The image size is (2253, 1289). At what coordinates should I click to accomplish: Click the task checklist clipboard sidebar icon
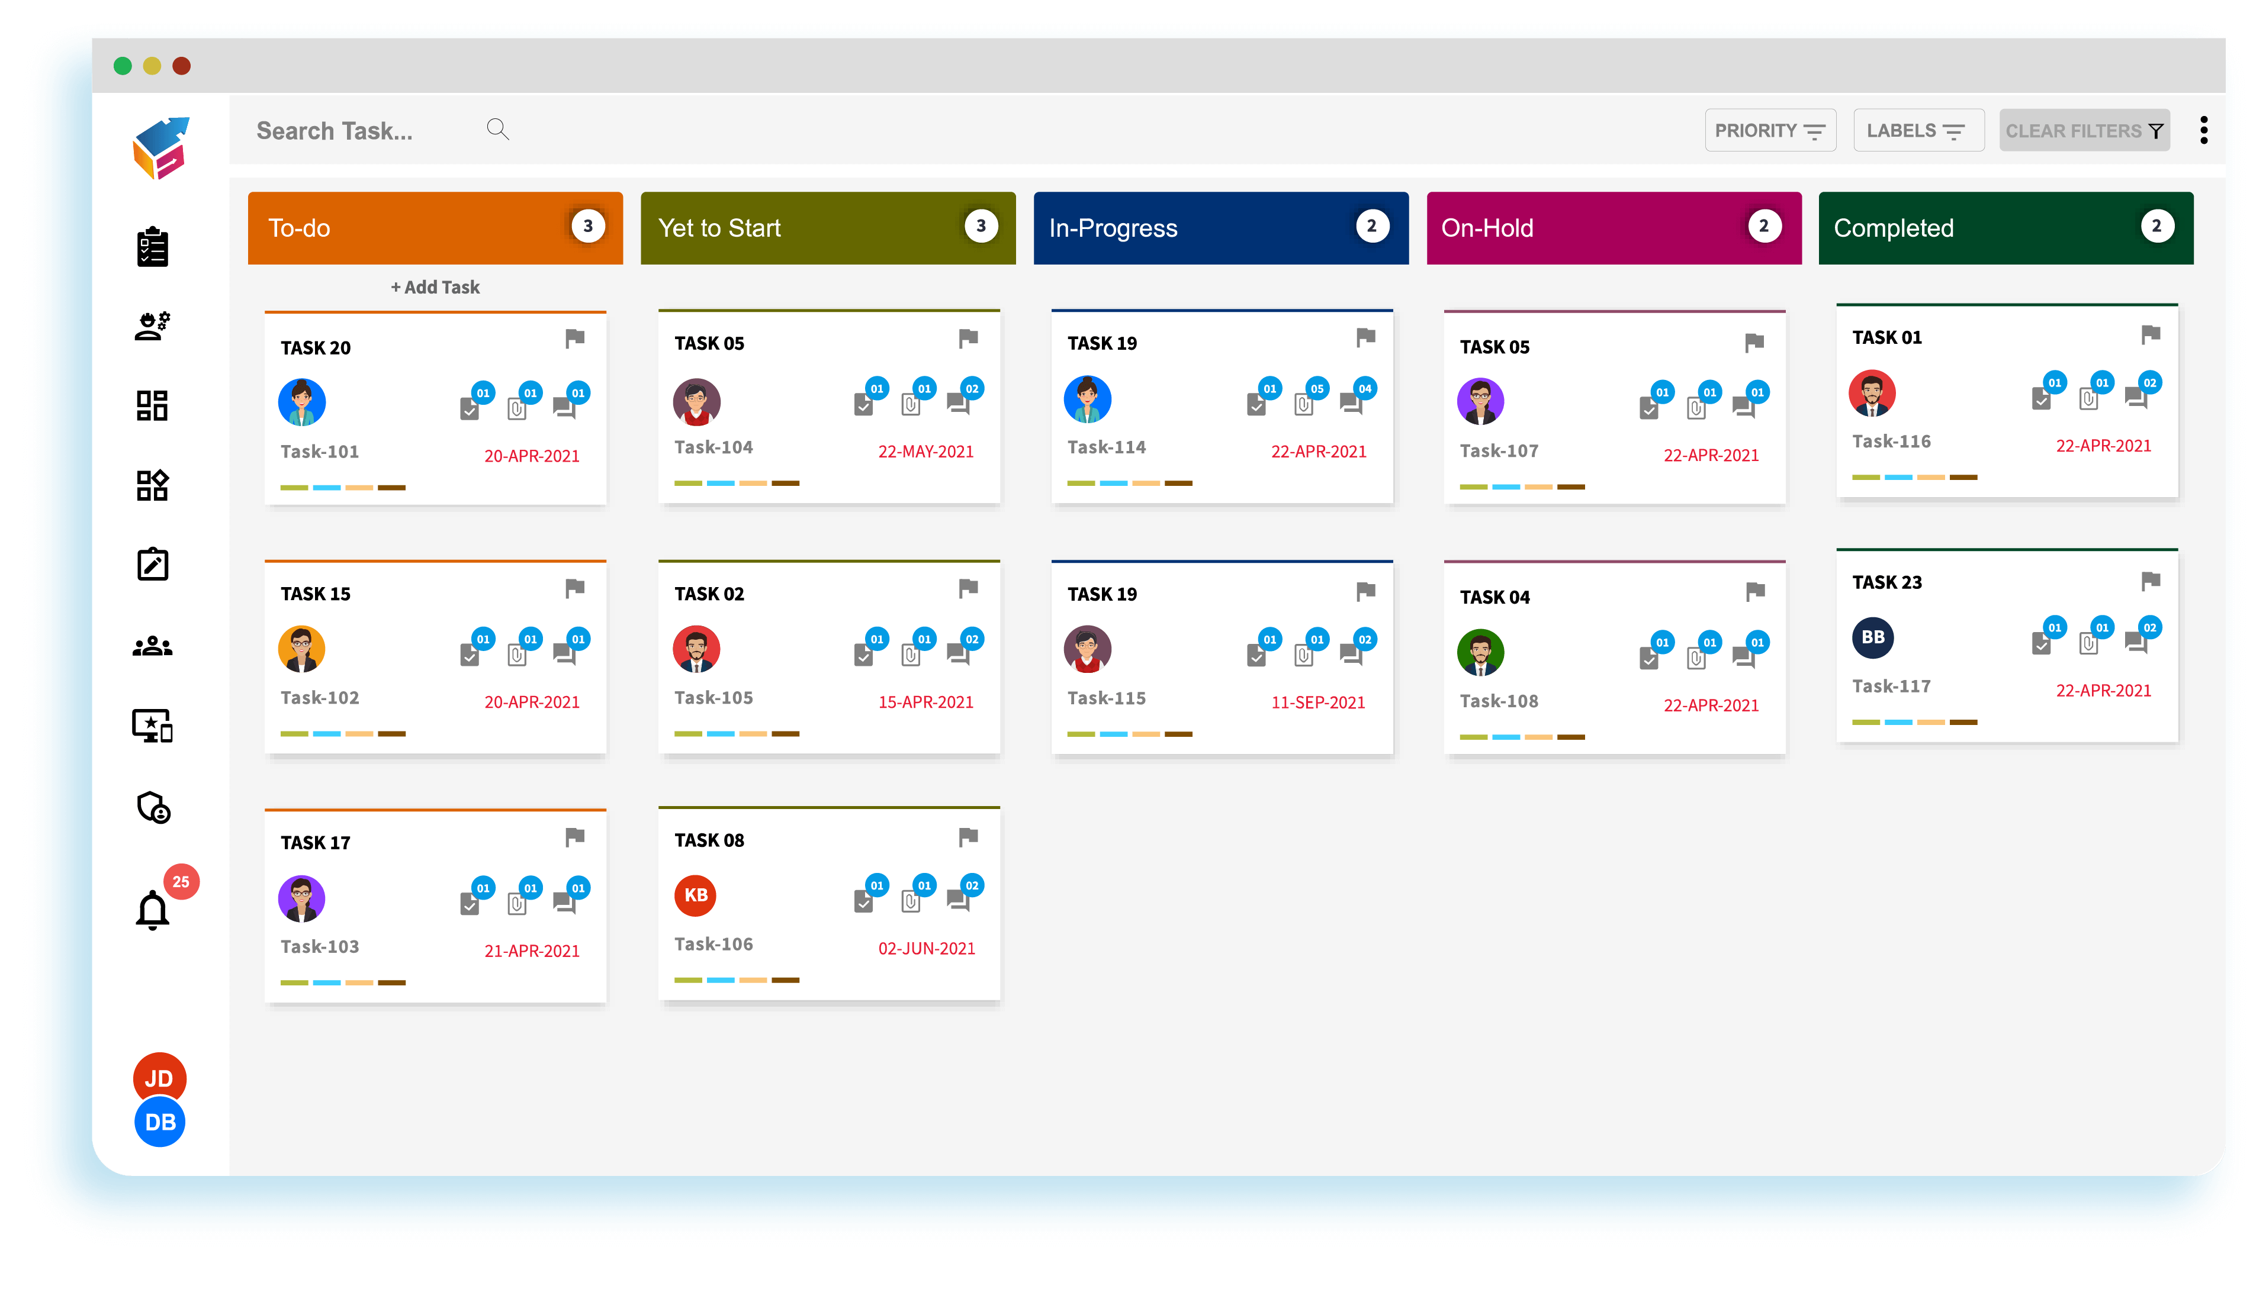pyautogui.click(x=152, y=247)
